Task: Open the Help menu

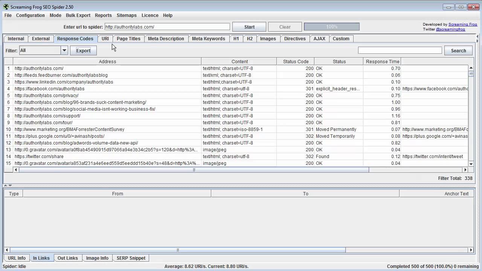Action: (168, 15)
